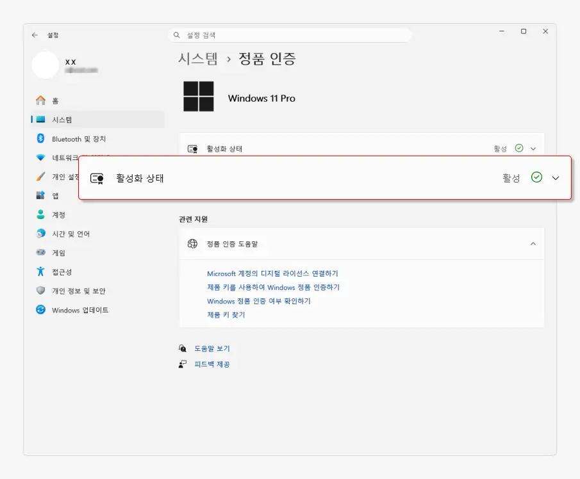Go to 개인 정보 및 보안
This screenshot has height=479, width=580.
97,291
